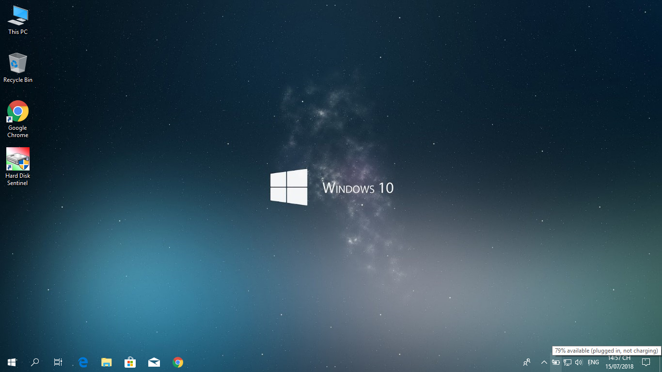Open the Mail app from the taskbar
Screen dimensions: 662x372
[x=154, y=362]
